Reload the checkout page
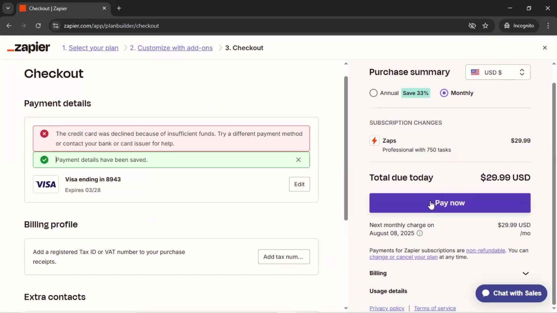The image size is (557, 313). click(x=38, y=26)
